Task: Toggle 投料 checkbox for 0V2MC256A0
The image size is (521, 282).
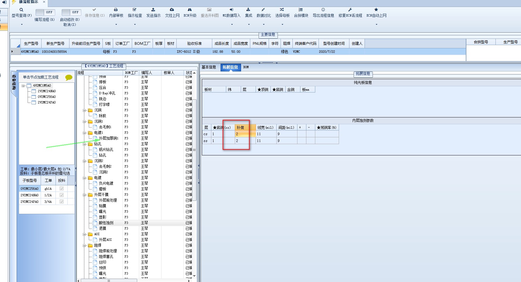Action: click(61, 189)
